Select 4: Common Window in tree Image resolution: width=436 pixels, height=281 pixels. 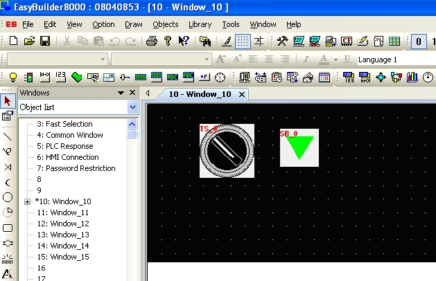coord(70,135)
